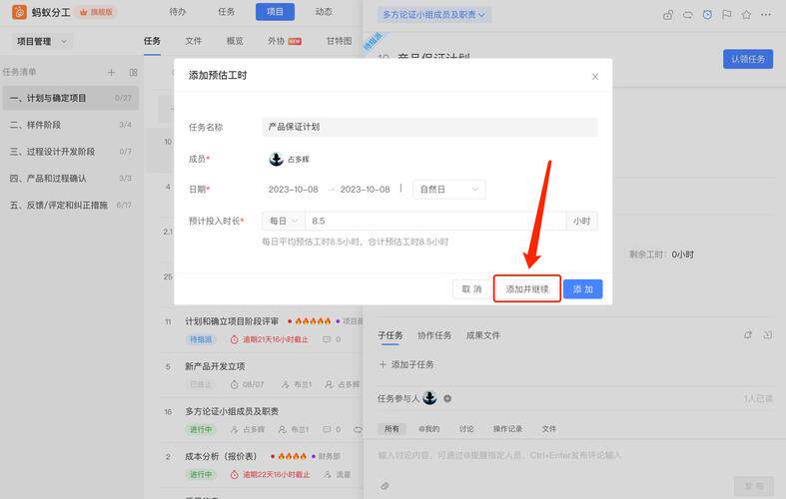
Task: Click the expand-window icon right of subtask tabs
Action: click(767, 334)
